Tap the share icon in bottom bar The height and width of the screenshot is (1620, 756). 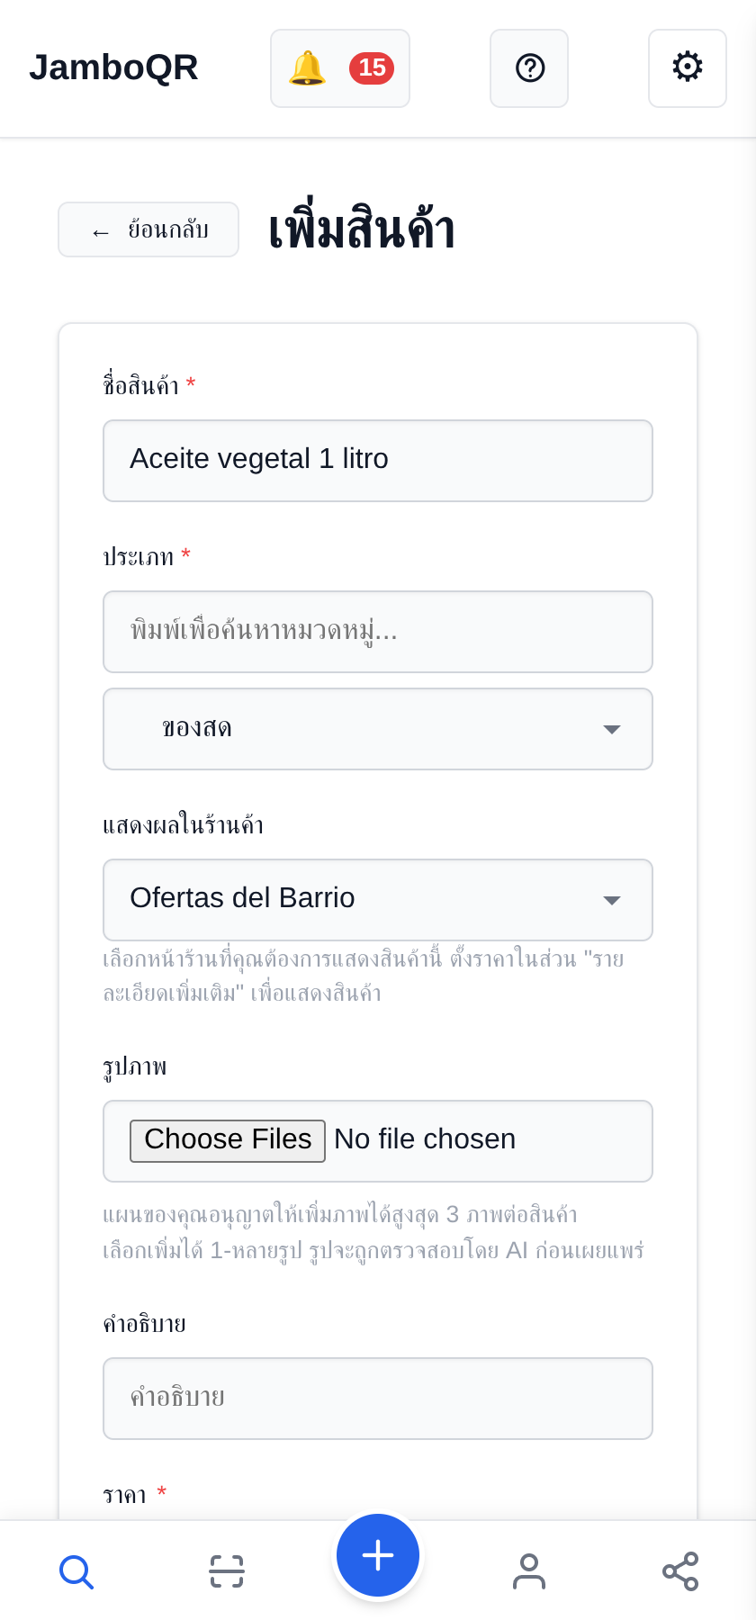[680, 1571]
